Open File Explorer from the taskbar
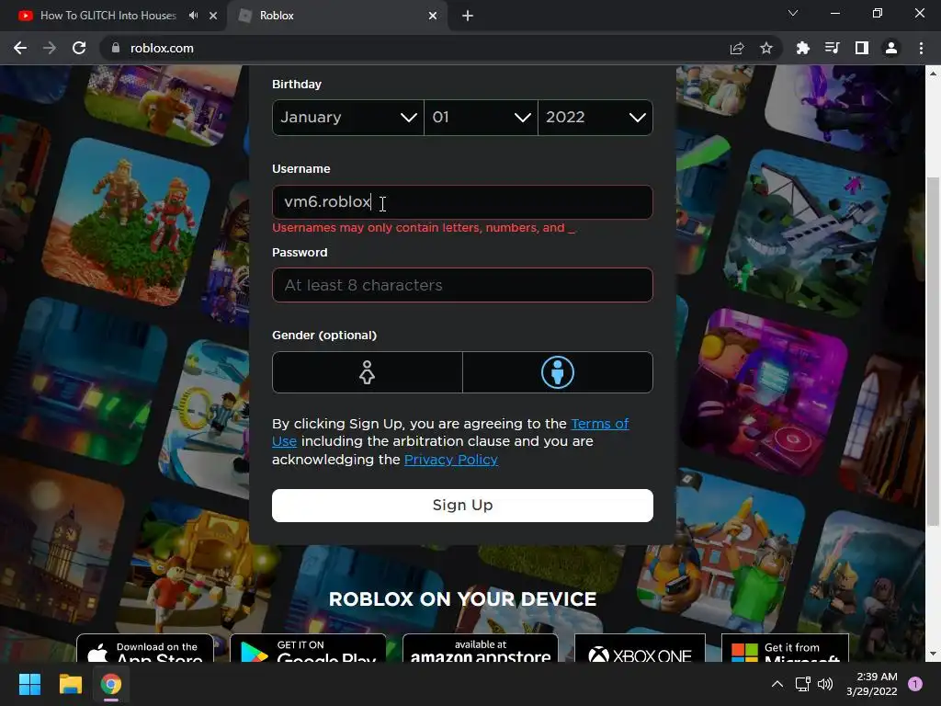941x706 pixels. click(70, 684)
